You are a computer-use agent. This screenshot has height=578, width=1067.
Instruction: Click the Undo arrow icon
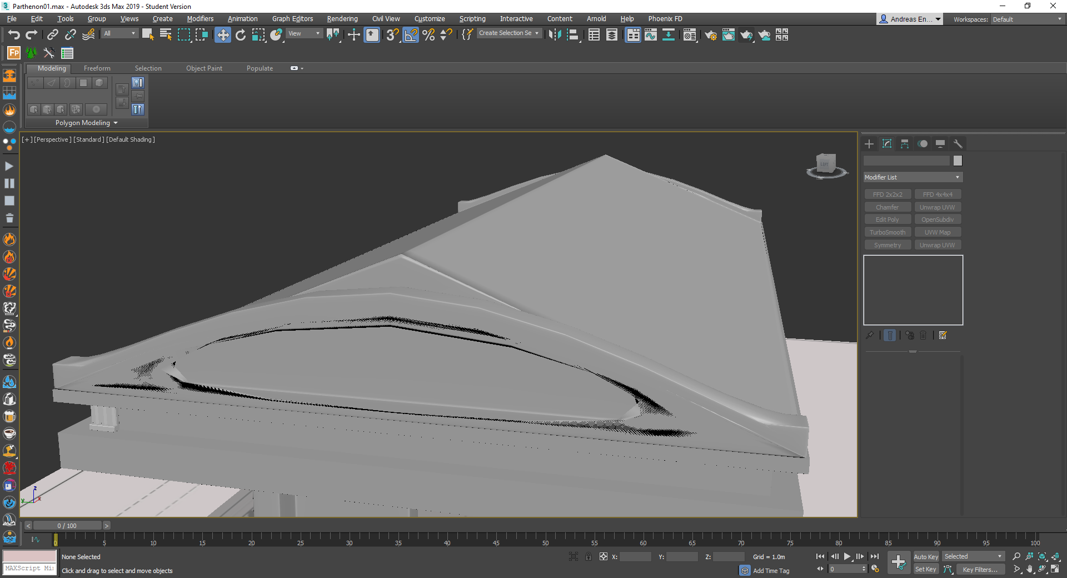click(x=14, y=34)
